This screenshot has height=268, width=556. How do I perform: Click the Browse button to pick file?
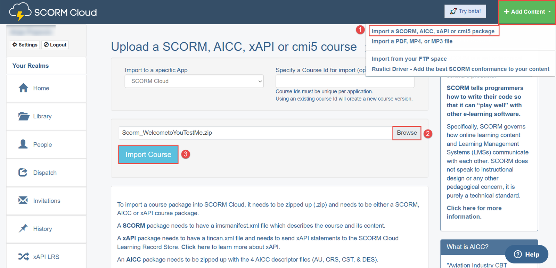(407, 133)
